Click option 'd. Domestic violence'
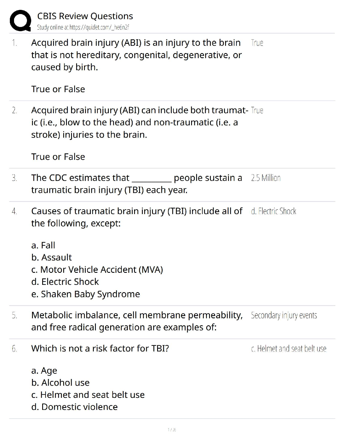The height and width of the screenshot is (445, 344). (74, 407)
